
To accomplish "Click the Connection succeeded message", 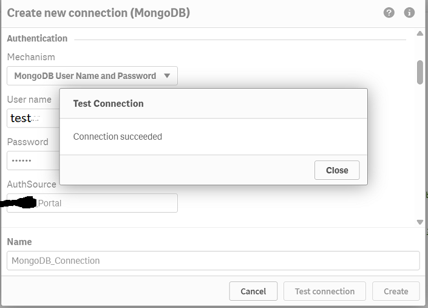I will [118, 137].
